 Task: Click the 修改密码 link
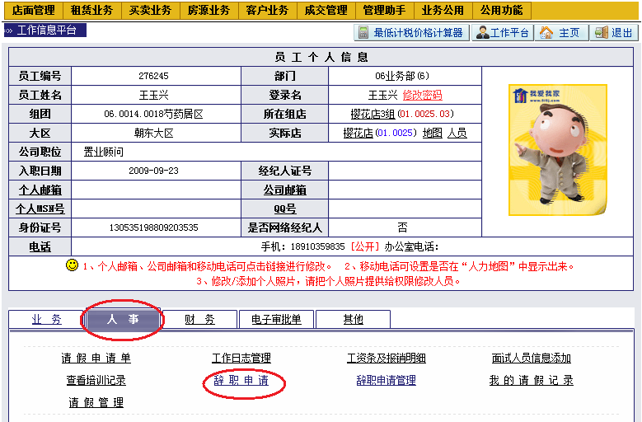[423, 95]
